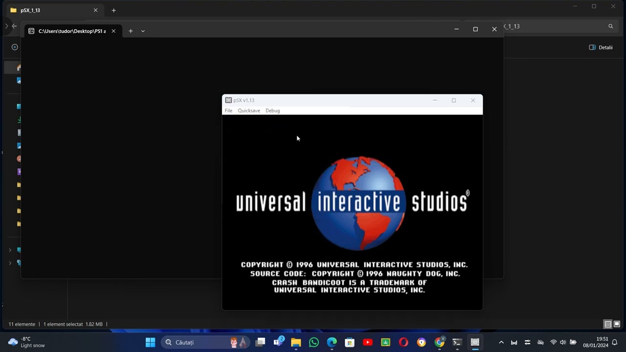This screenshot has height=352, width=626.
Task: Open the Windows Start menu
Action: 150,342
